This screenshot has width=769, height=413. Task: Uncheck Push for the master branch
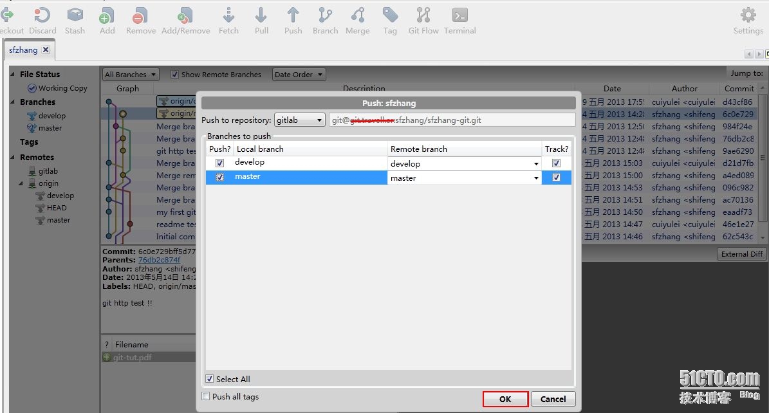coord(219,178)
